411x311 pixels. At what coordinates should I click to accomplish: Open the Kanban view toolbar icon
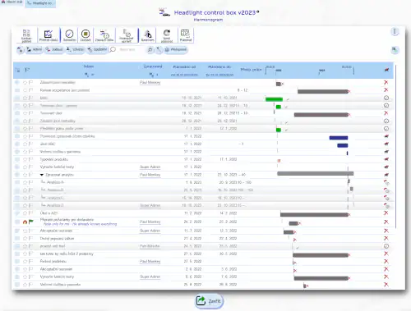[26, 35]
